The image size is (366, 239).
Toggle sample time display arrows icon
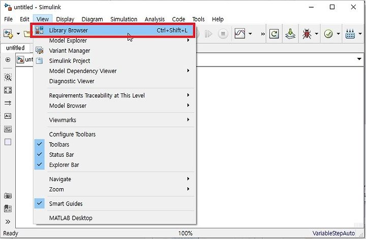(8, 103)
